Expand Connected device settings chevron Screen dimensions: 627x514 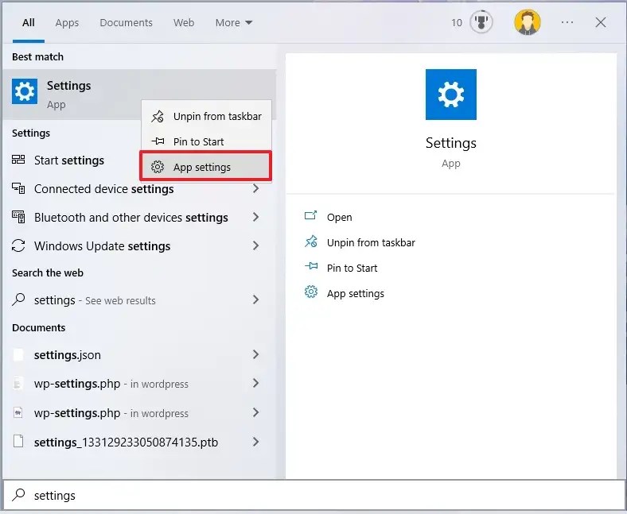pos(256,188)
